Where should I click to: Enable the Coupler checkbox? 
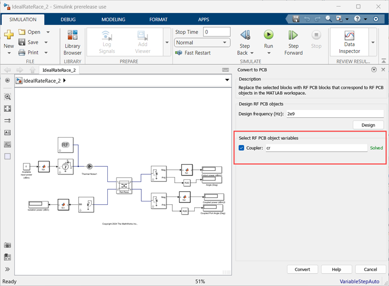241,148
